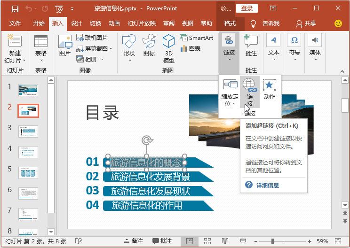The height and width of the screenshot is (248, 350).
Task: Open ribbon display options icon
Action: [273, 8]
